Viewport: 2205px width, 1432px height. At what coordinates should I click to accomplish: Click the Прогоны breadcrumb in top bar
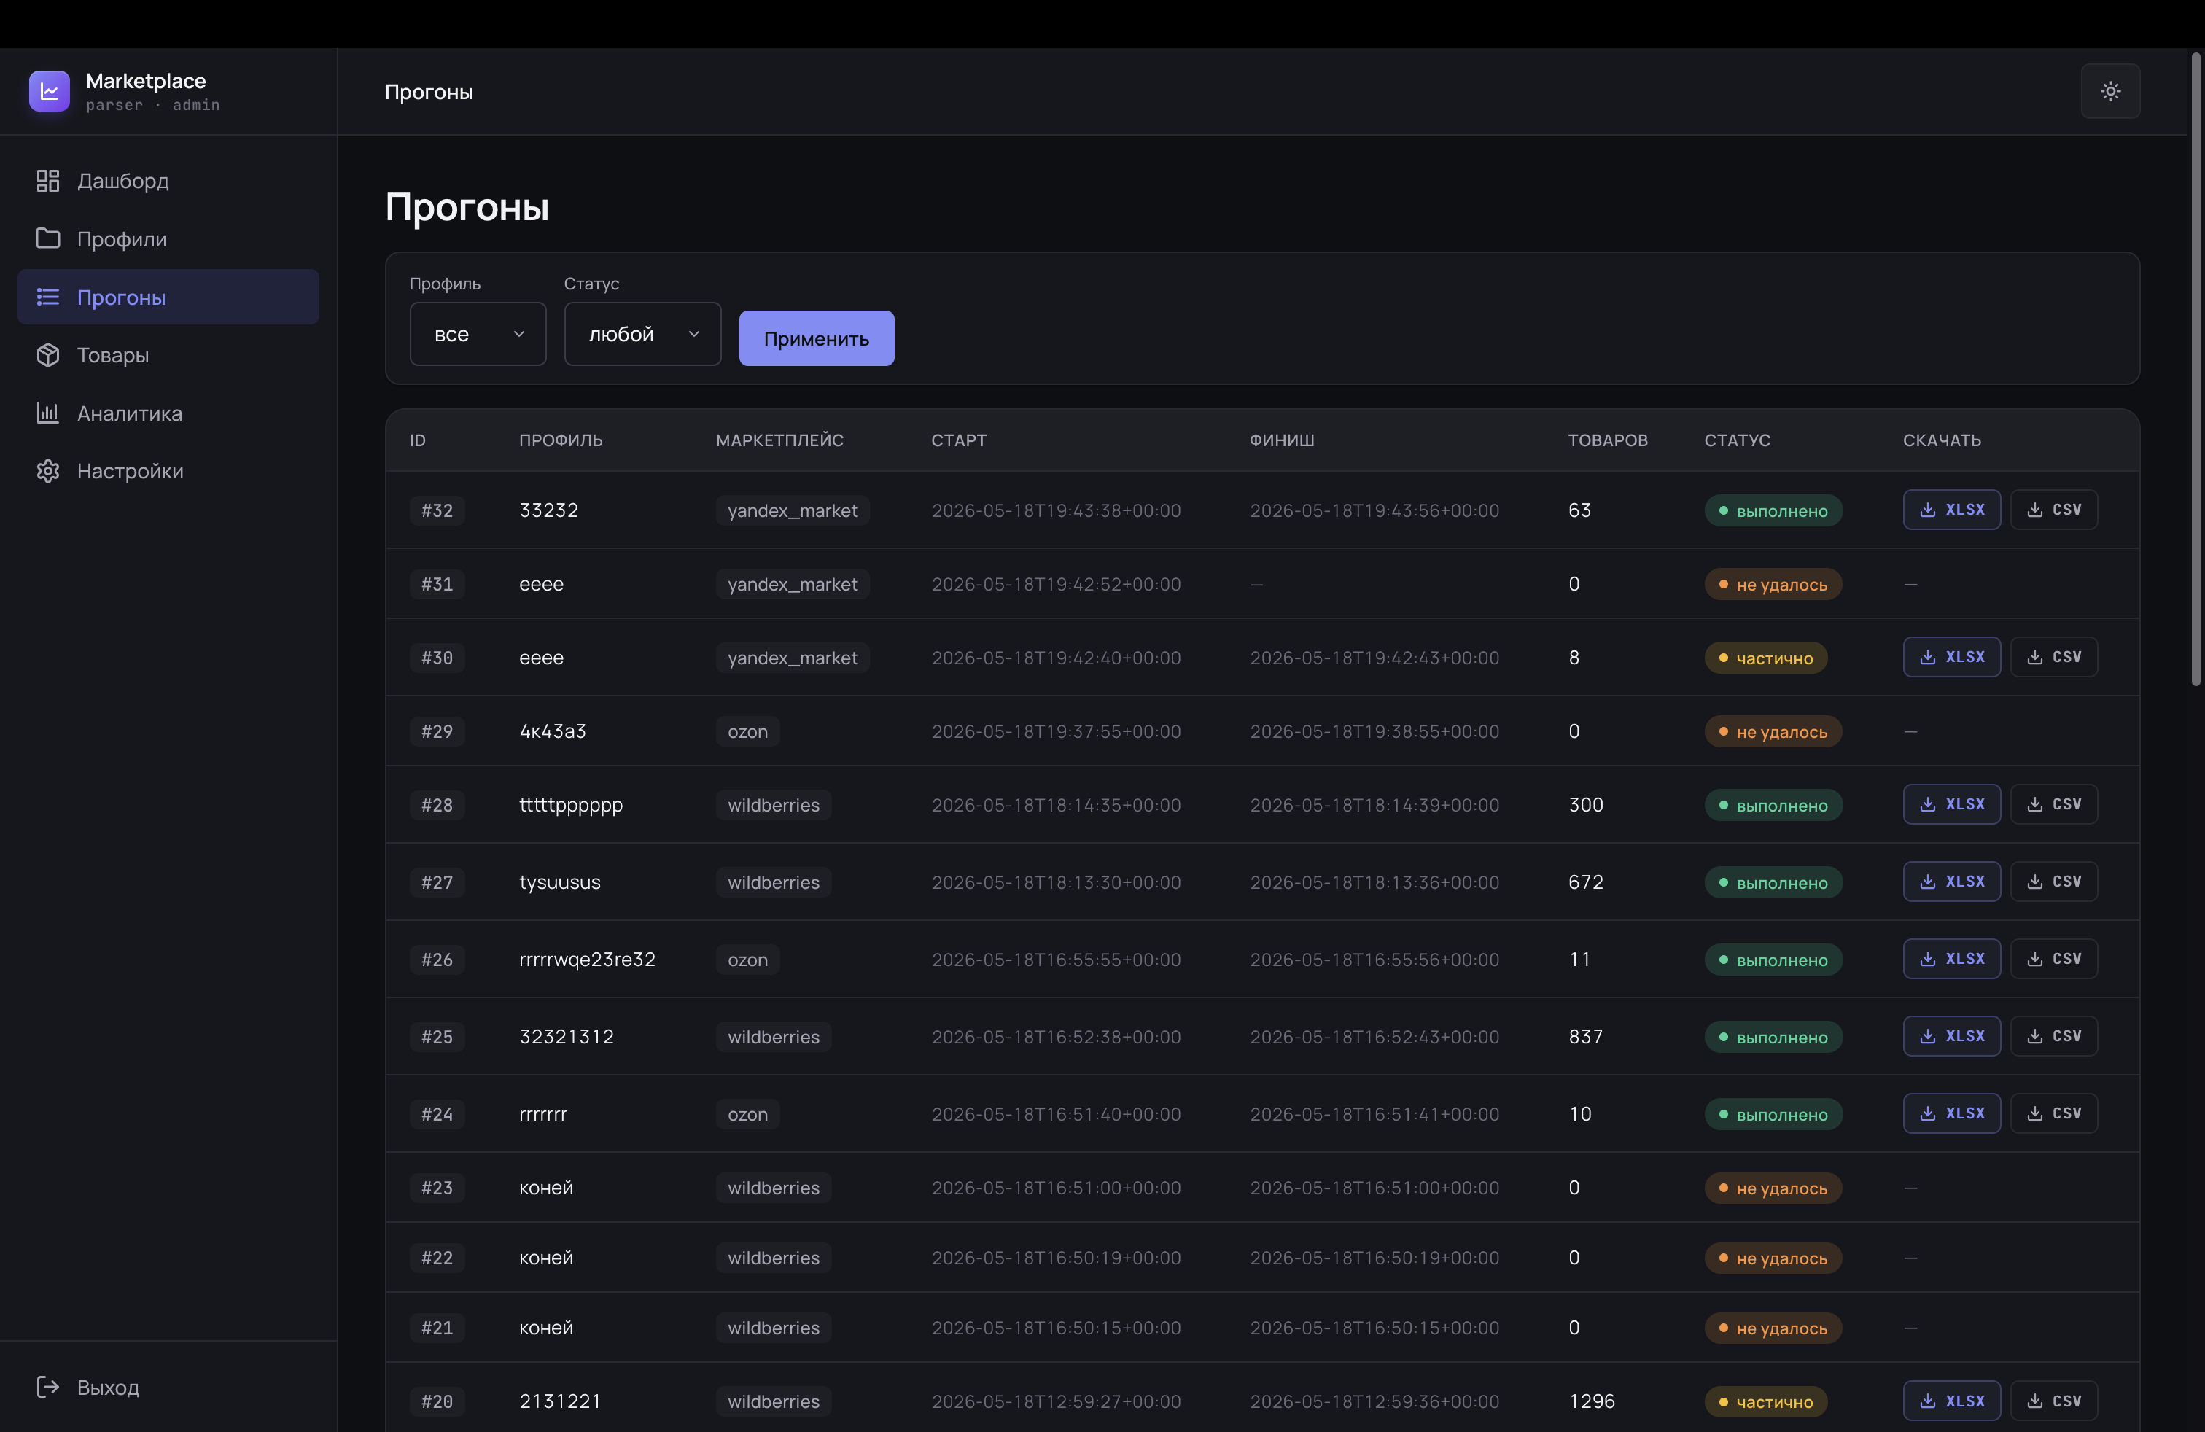[x=428, y=92]
